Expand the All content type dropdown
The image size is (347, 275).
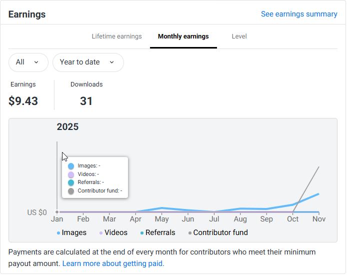[x=28, y=62]
